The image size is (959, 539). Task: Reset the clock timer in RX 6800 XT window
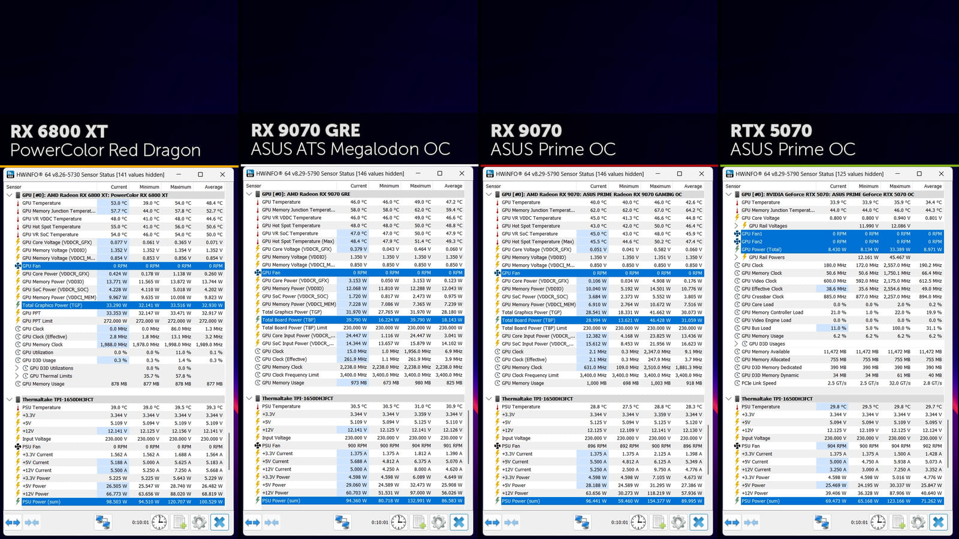(x=159, y=522)
